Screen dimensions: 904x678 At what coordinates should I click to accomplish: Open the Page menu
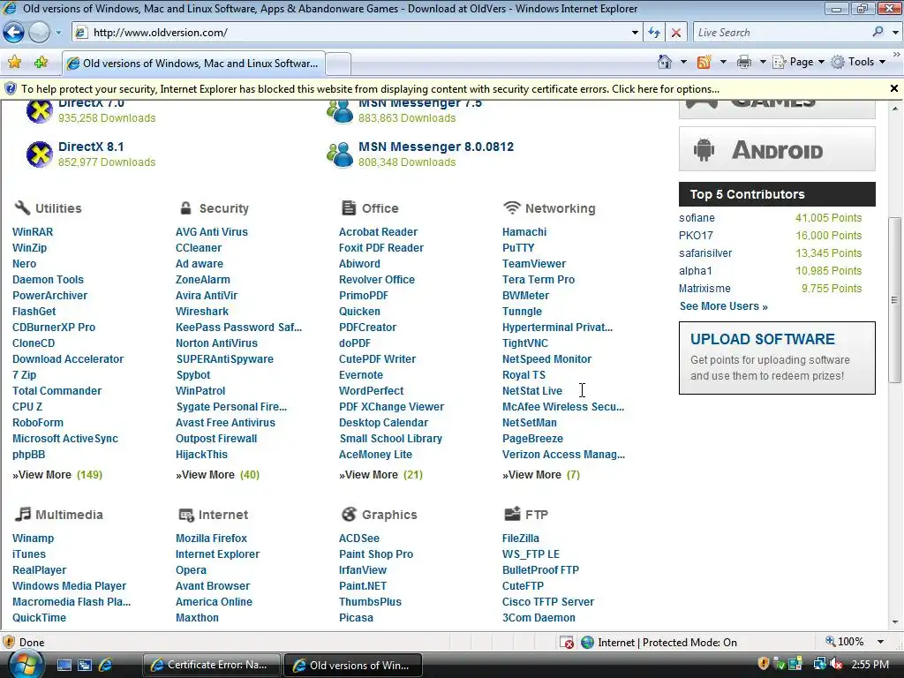(x=798, y=62)
